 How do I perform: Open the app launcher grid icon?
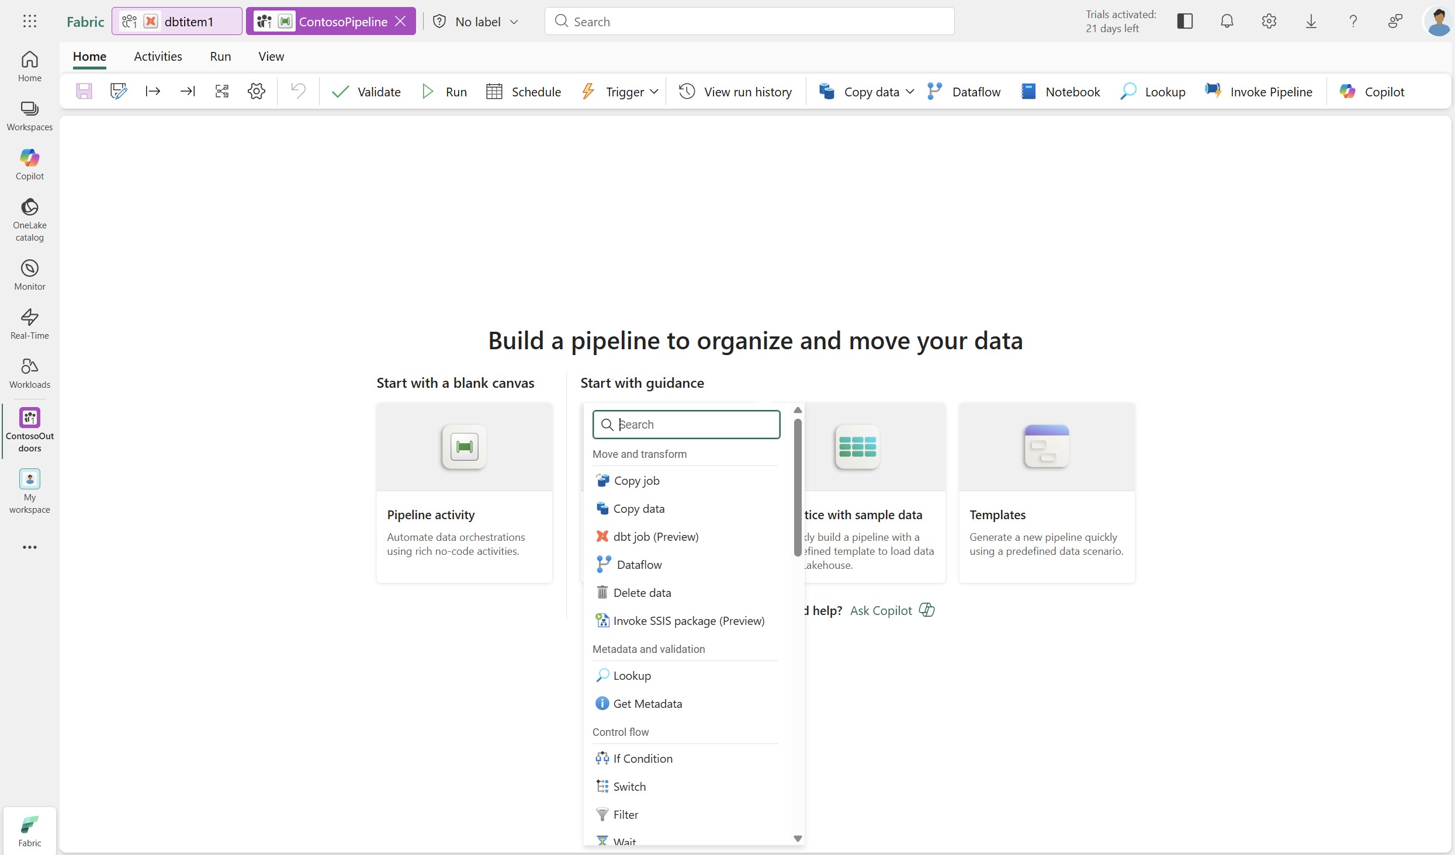(30, 22)
